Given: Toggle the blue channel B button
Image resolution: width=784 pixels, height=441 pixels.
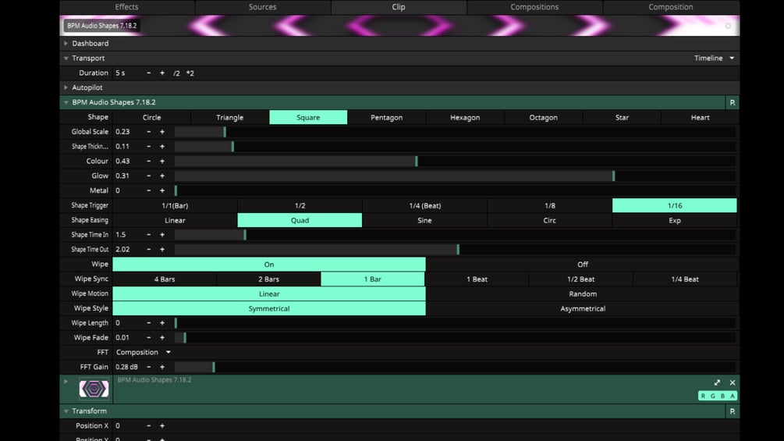Looking at the screenshot, I should tap(723, 396).
